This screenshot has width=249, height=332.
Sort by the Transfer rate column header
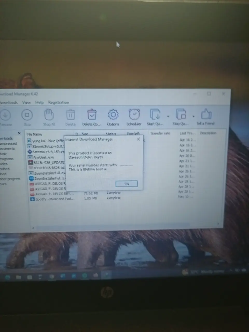click(160, 133)
